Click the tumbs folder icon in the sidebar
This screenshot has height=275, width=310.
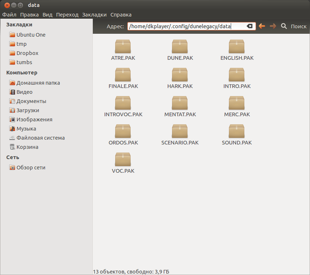coord(12,62)
